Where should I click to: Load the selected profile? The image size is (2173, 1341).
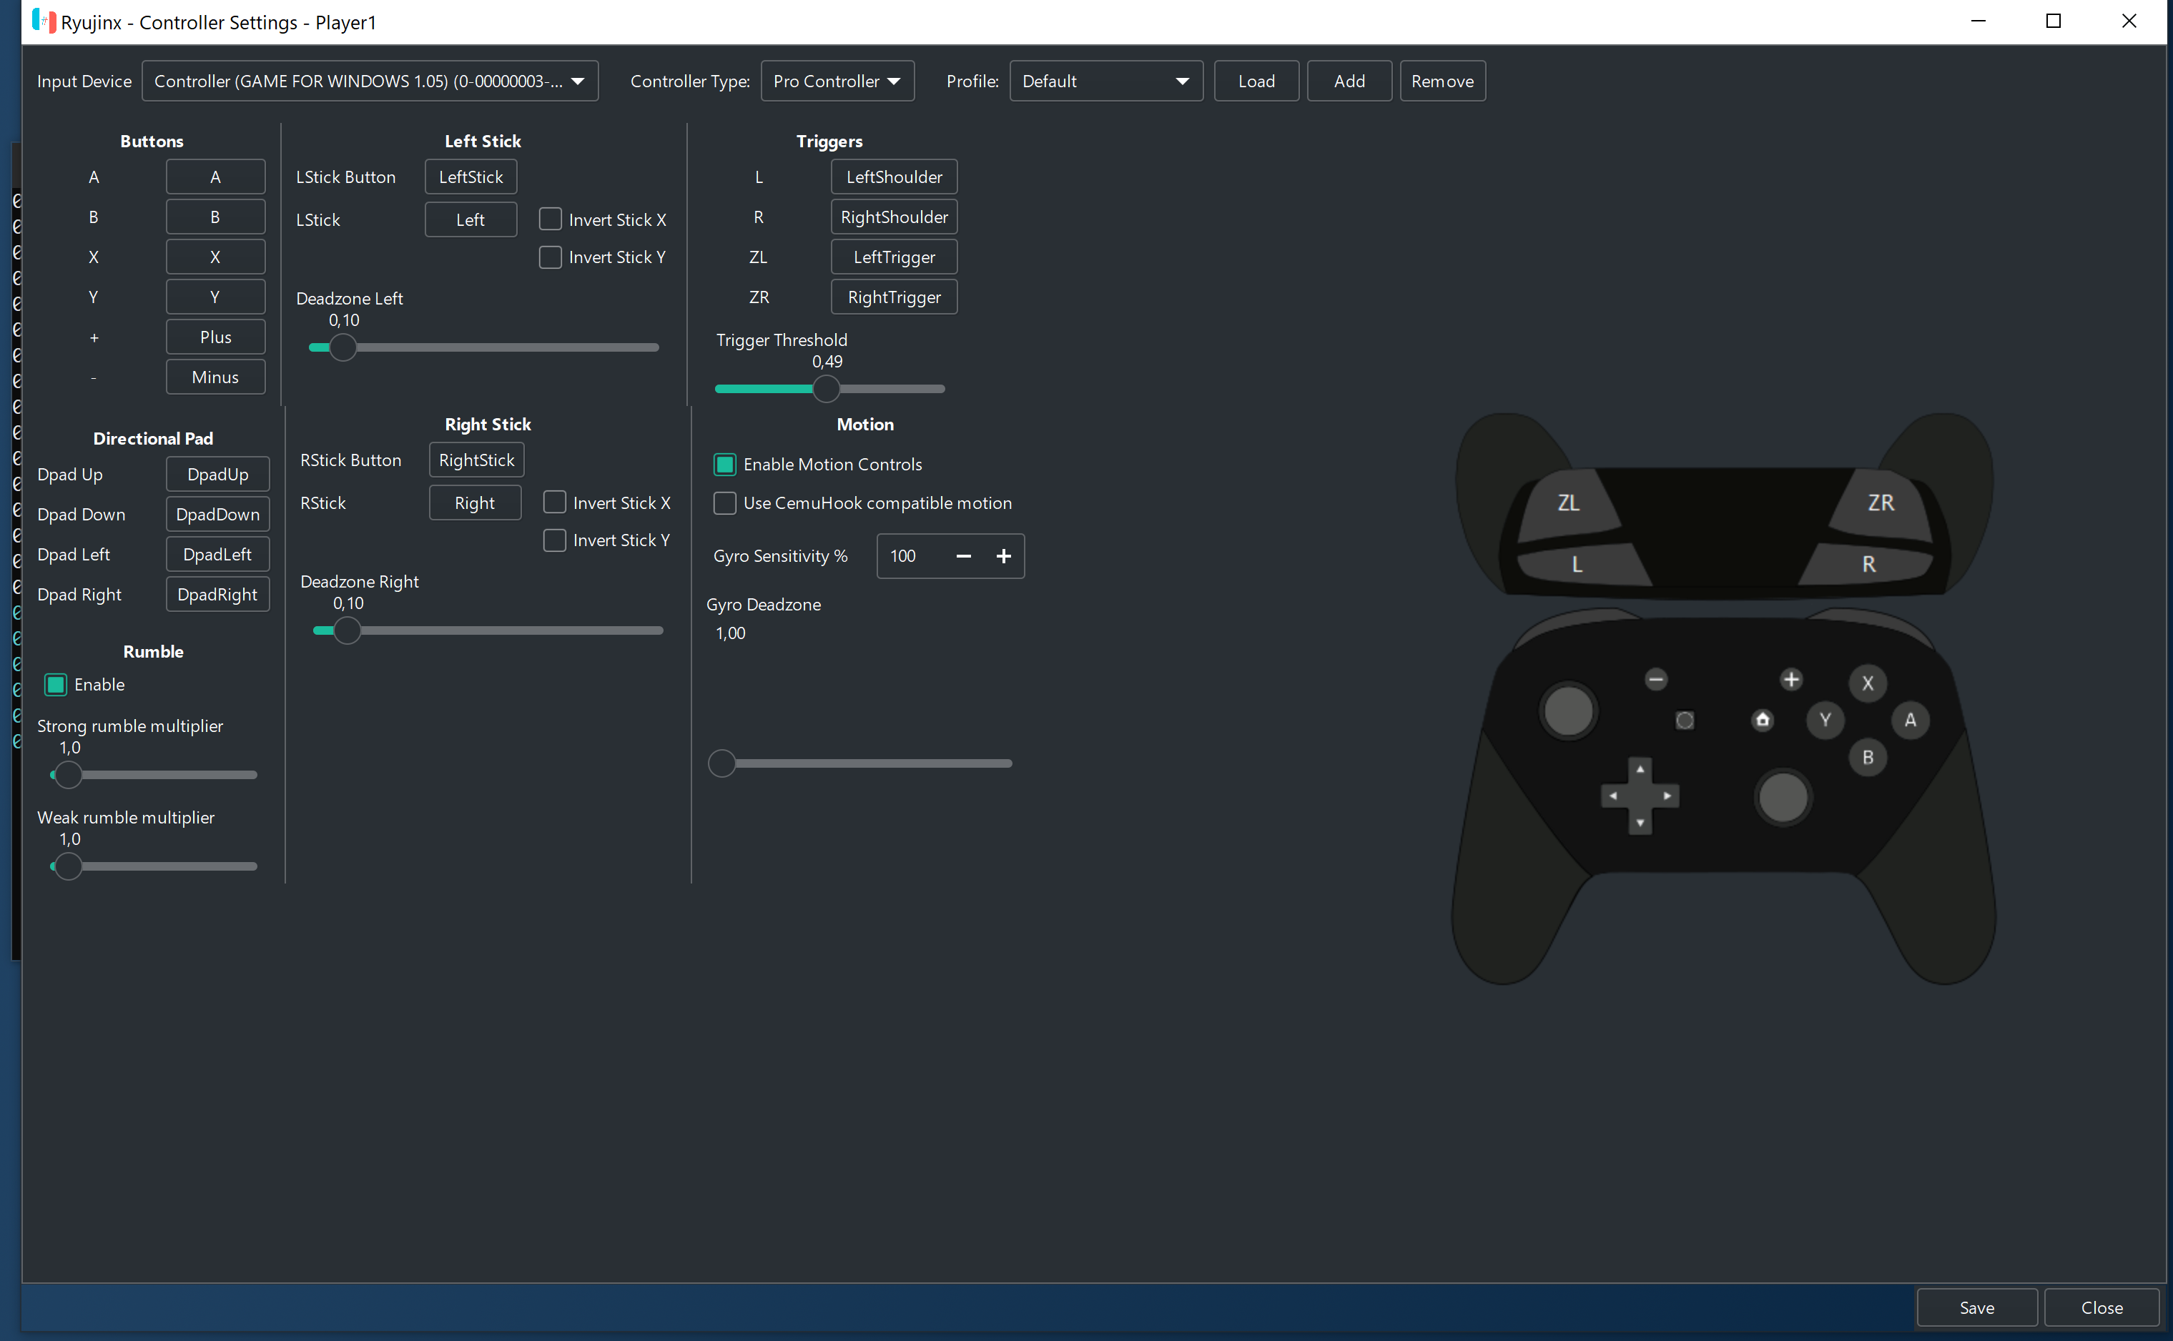click(x=1256, y=81)
